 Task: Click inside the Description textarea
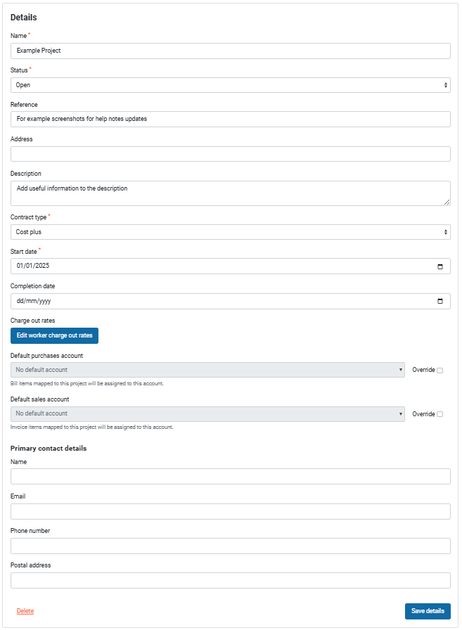tap(230, 193)
